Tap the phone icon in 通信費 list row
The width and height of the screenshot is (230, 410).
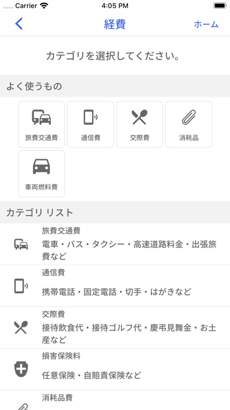[21, 286]
